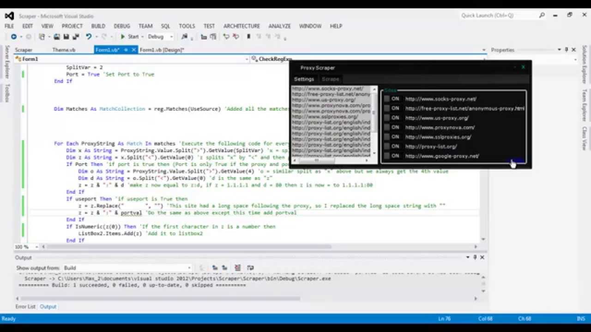Open the document tabs overflow dropdown
Image resolution: width=591 pixels, height=332 pixels.
point(484,50)
